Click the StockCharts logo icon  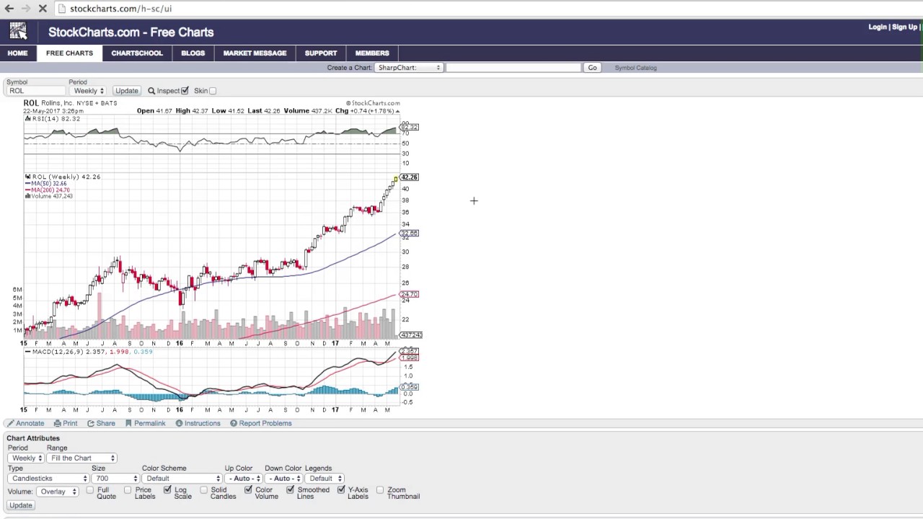pos(18,31)
